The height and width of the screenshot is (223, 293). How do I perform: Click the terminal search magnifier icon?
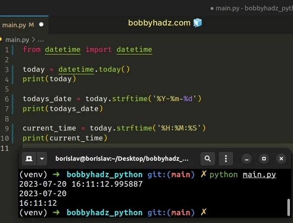pyautogui.click(x=208, y=159)
